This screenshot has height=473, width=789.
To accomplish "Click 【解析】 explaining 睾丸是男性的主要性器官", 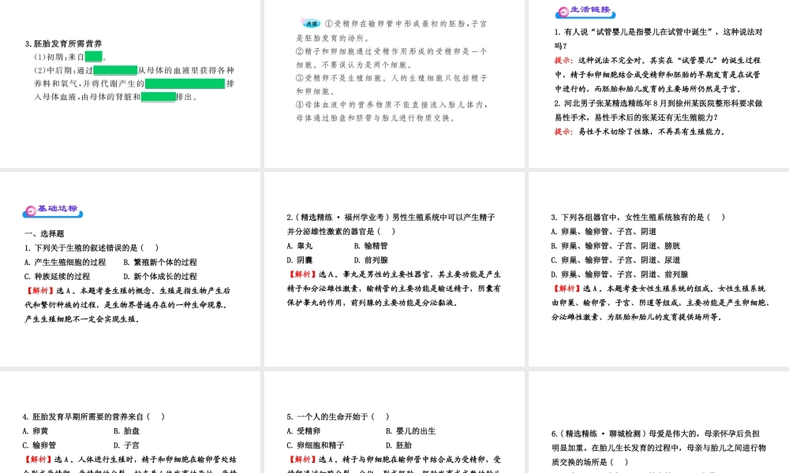I will coord(302,274).
